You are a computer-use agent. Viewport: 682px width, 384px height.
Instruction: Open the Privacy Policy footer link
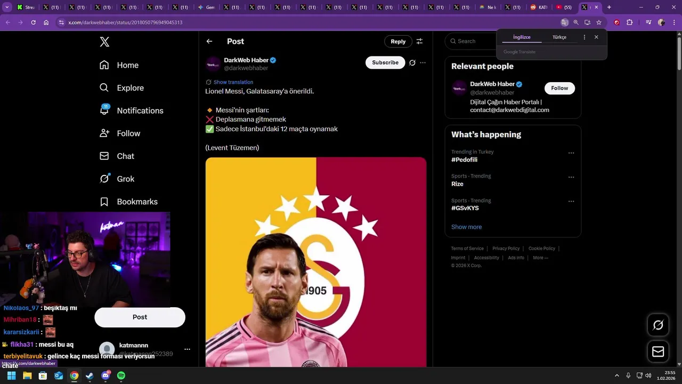tap(506, 249)
